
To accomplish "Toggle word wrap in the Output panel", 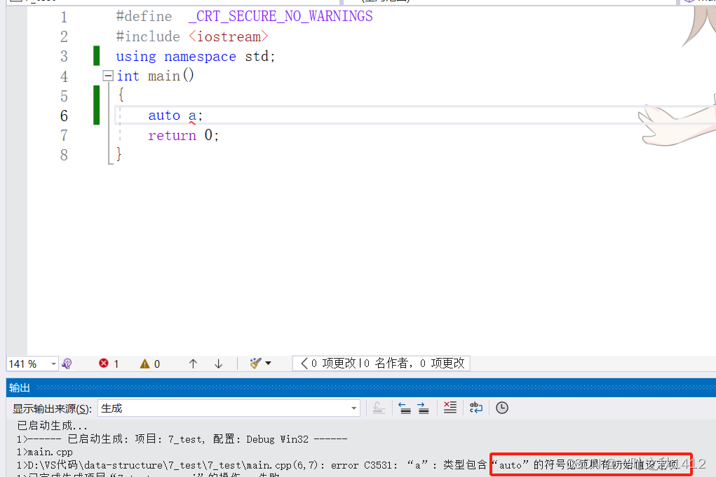I will coord(476,407).
